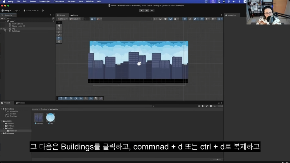
Task: Toggle scene effects button
Action: coord(195,19)
